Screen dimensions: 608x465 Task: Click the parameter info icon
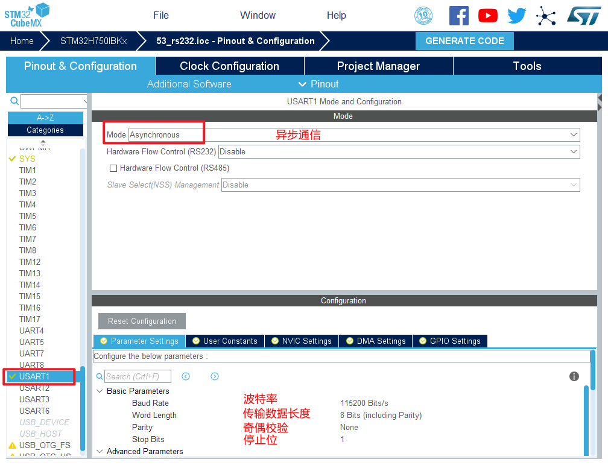pos(574,376)
